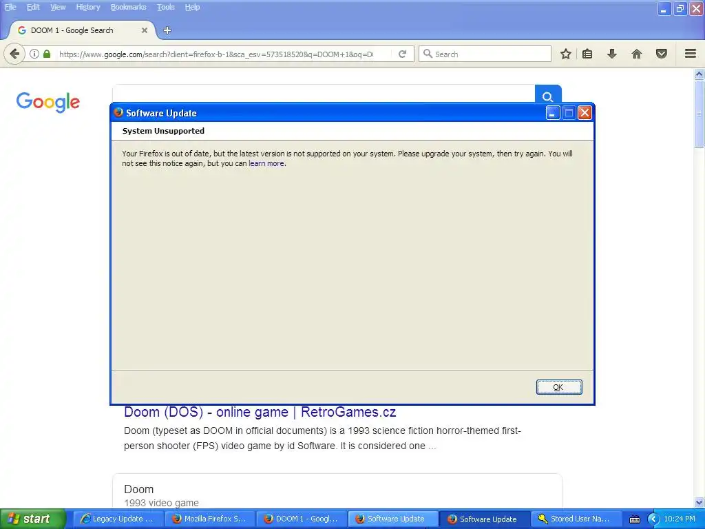Switch to Legacy Update taskbar item
705x529 pixels.
pyautogui.click(x=118, y=519)
